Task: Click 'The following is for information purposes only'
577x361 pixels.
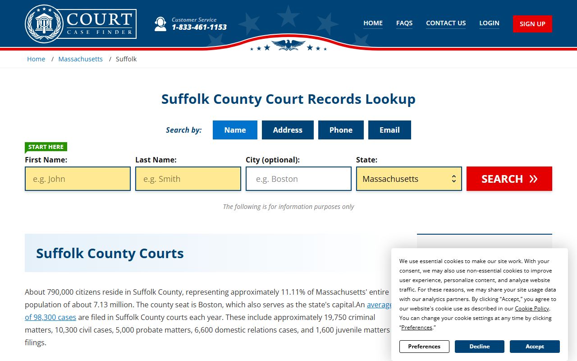Action: 288,207
